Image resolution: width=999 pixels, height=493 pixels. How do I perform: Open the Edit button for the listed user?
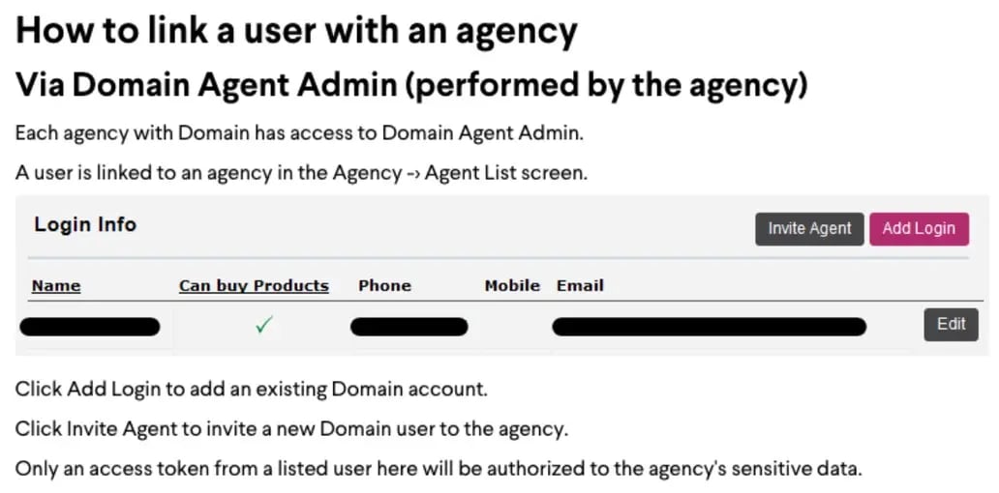951,325
